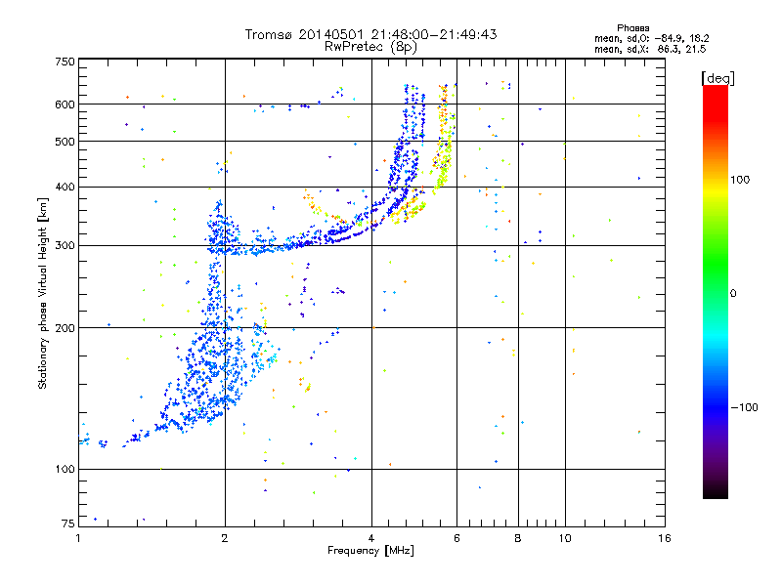The height and width of the screenshot is (586, 782).
Task: Click the 'mean, sd,O: -84.9, 18.2' line
Action: tap(651, 38)
